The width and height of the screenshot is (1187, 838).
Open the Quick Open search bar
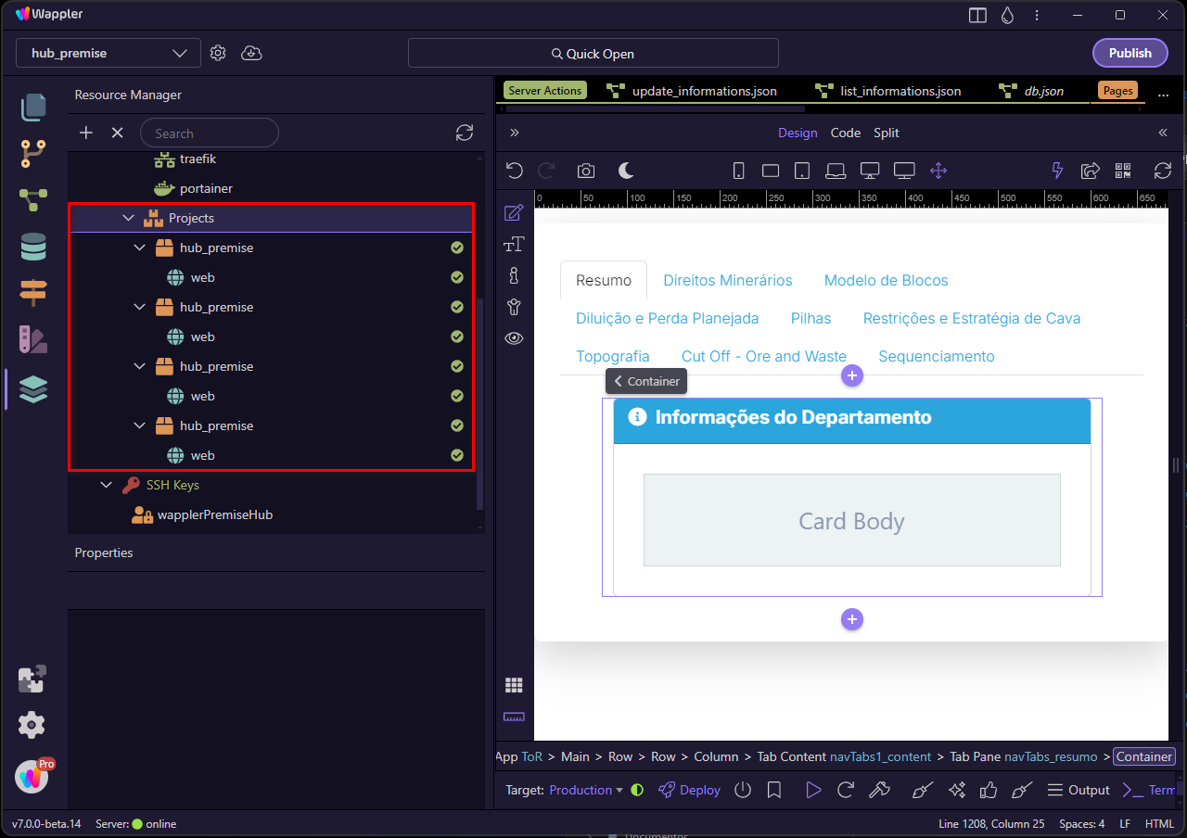pos(593,54)
